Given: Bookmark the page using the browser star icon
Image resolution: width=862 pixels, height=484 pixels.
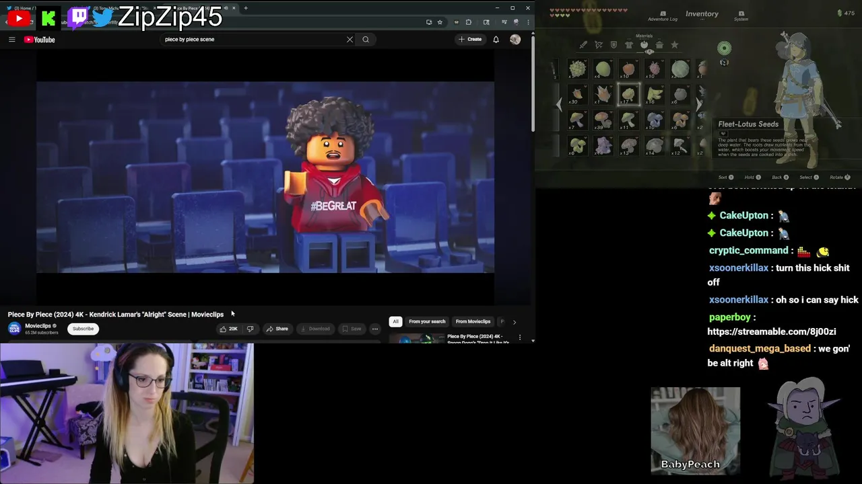Looking at the screenshot, I should coord(440,22).
